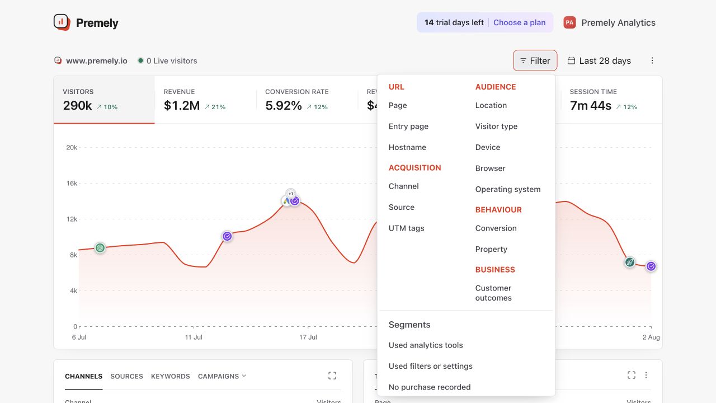Filter by Operating system
The width and height of the screenshot is (716, 403).
pyautogui.click(x=508, y=189)
